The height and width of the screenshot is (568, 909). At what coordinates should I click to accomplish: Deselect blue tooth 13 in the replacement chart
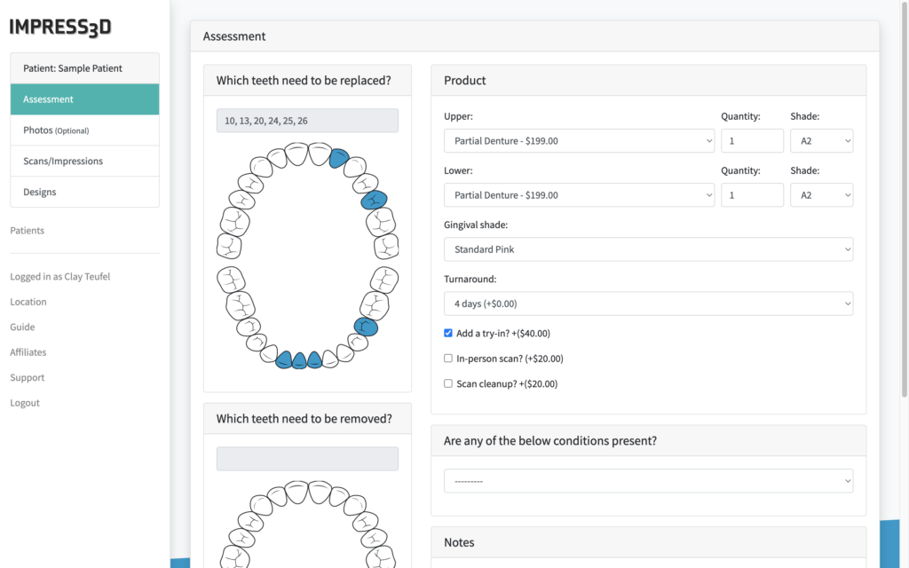coord(374,200)
